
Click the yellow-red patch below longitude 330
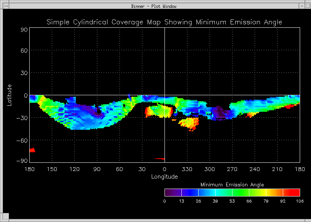coord(190,123)
